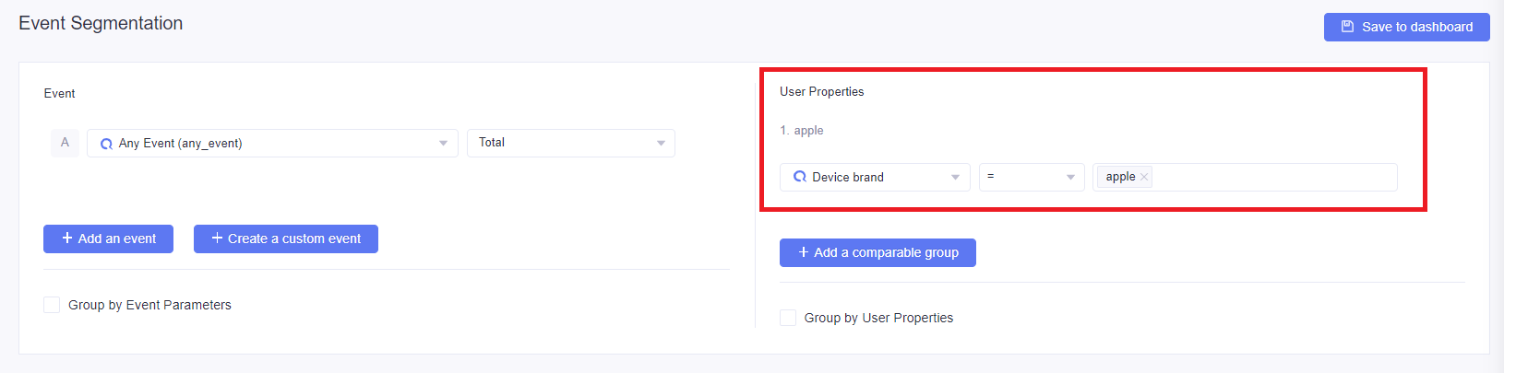Click inside the apple value input field

pyautogui.click(x=1273, y=177)
